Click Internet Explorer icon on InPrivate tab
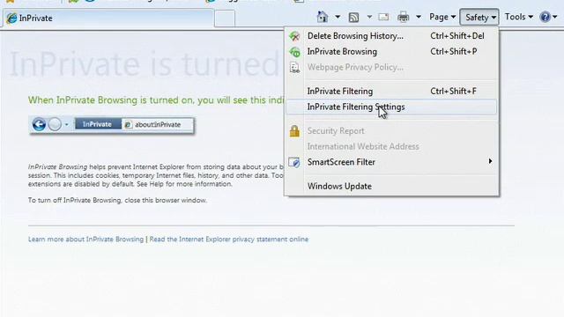Screen dimensions: 564x317 click(x=11, y=18)
